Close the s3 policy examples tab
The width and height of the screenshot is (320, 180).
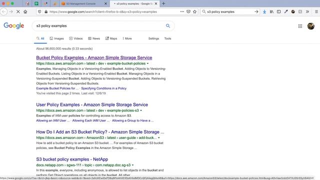point(156,3)
